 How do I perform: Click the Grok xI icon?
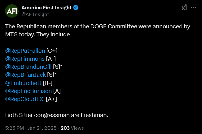184,7
